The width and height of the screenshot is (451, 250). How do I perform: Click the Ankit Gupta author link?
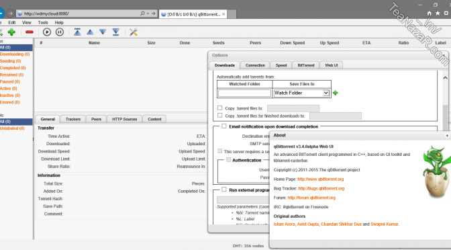pyautogui.click(x=308, y=224)
